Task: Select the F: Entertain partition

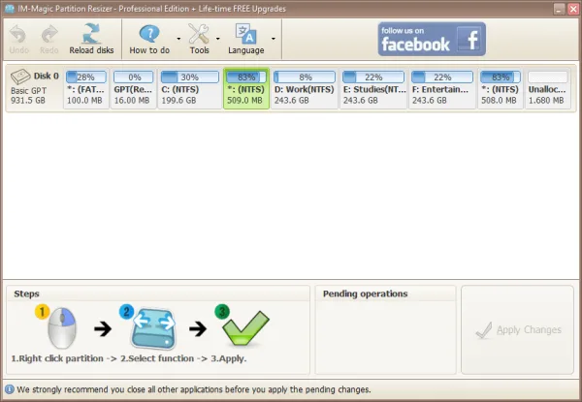Action: click(x=442, y=88)
